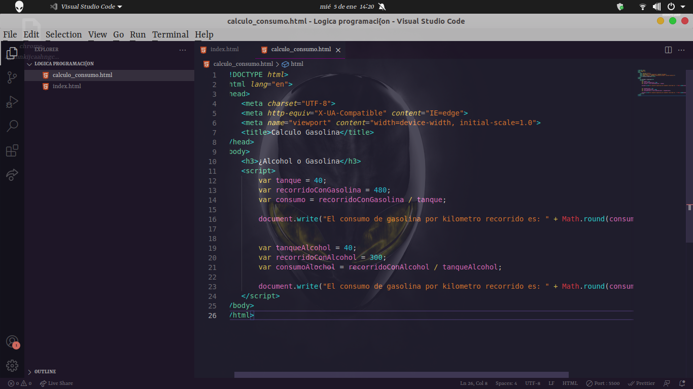
Task: Open Explorer Views and More Actions ellipsis
Action: point(183,50)
